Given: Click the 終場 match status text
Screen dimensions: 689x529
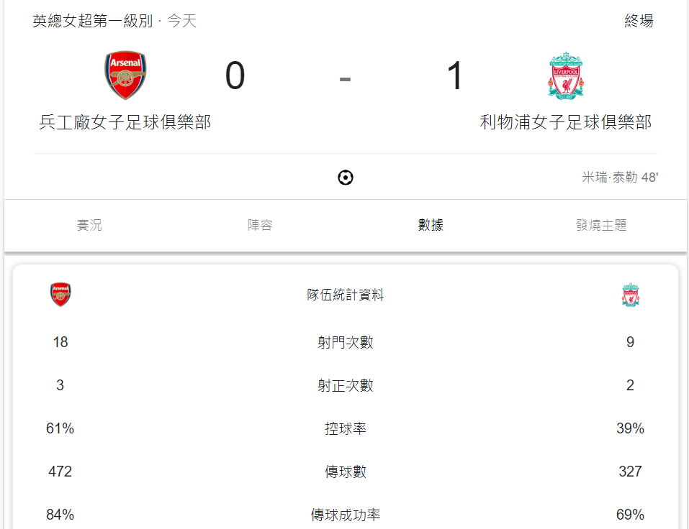Looking at the screenshot, I should (639, 21).
